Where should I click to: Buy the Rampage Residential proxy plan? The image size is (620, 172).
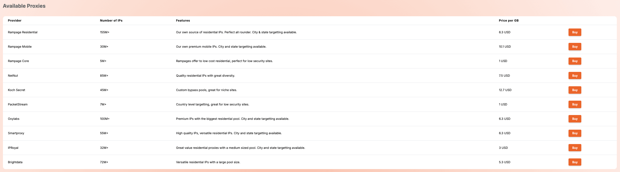(x=575, y=32)
